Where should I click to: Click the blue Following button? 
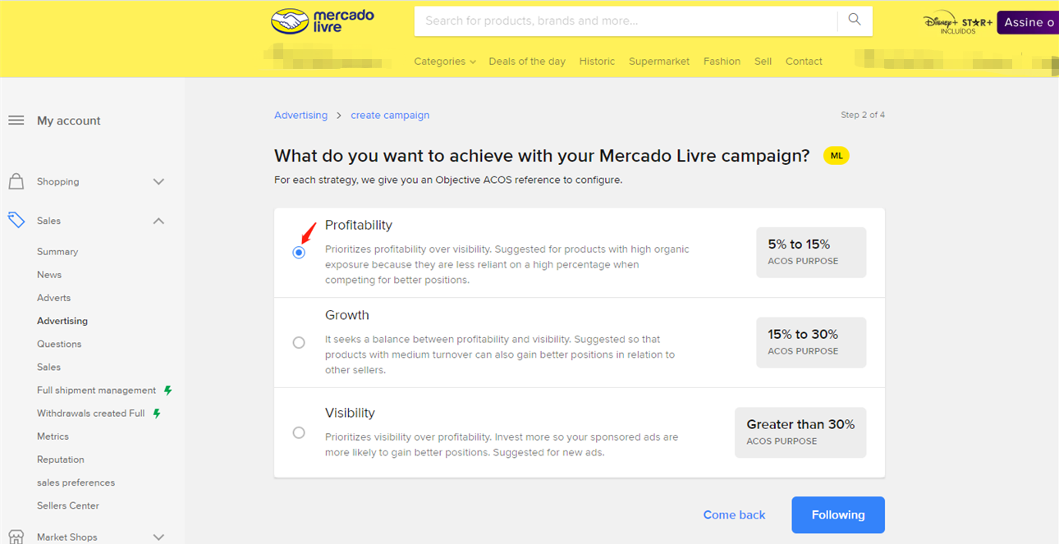838,514
